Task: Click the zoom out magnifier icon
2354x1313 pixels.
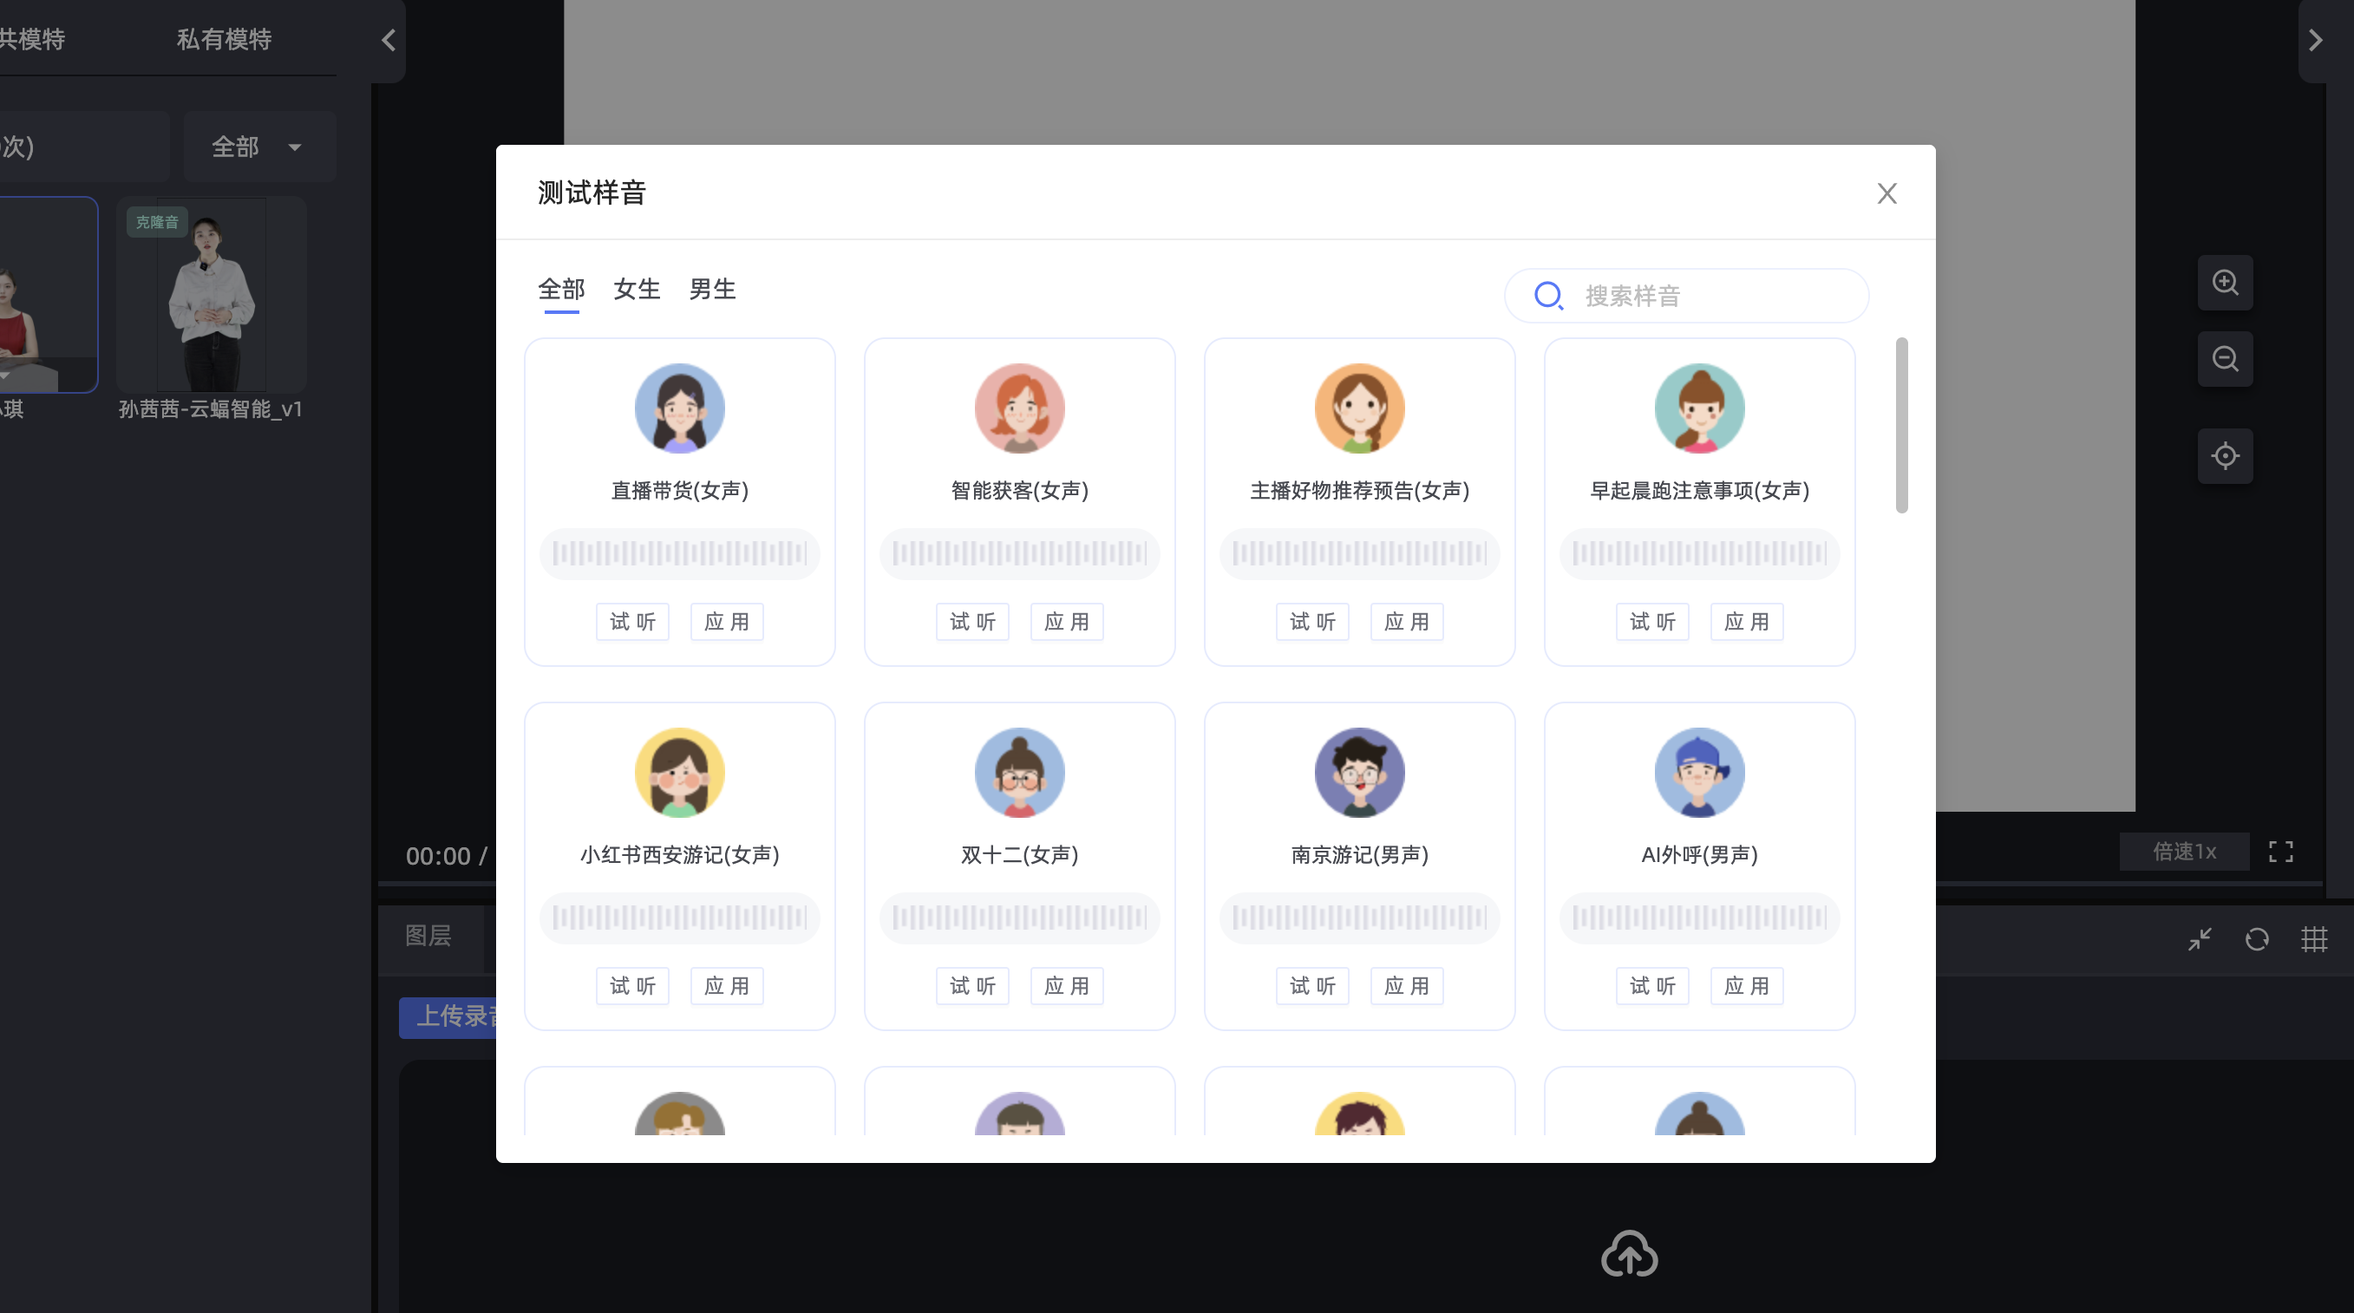Action: (x=2225, y=359)
